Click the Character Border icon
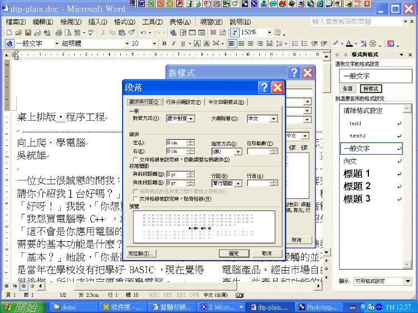Viewport: 418px width, 313px height. 197,43
